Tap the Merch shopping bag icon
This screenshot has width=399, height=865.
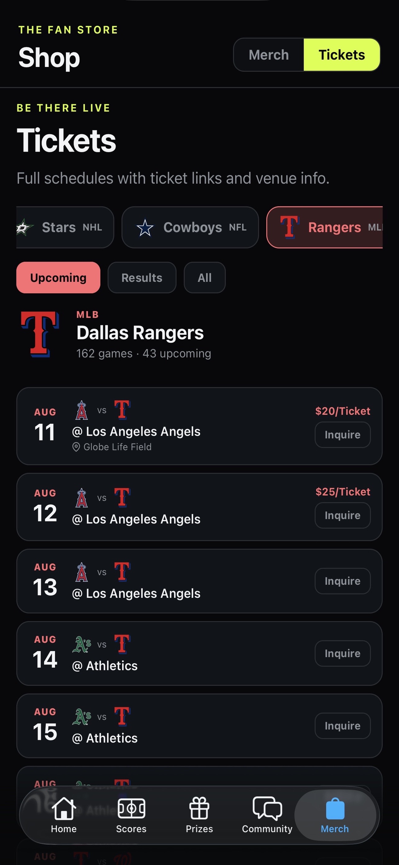pyautogui.click(x=335, y=808)
